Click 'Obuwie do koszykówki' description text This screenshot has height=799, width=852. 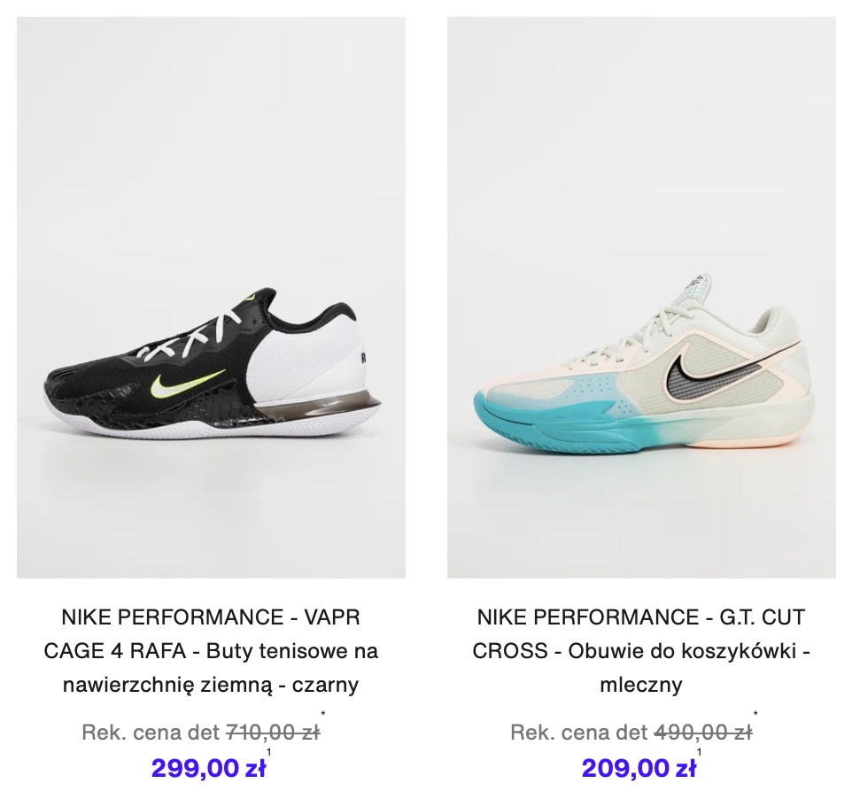pos(682,650)
